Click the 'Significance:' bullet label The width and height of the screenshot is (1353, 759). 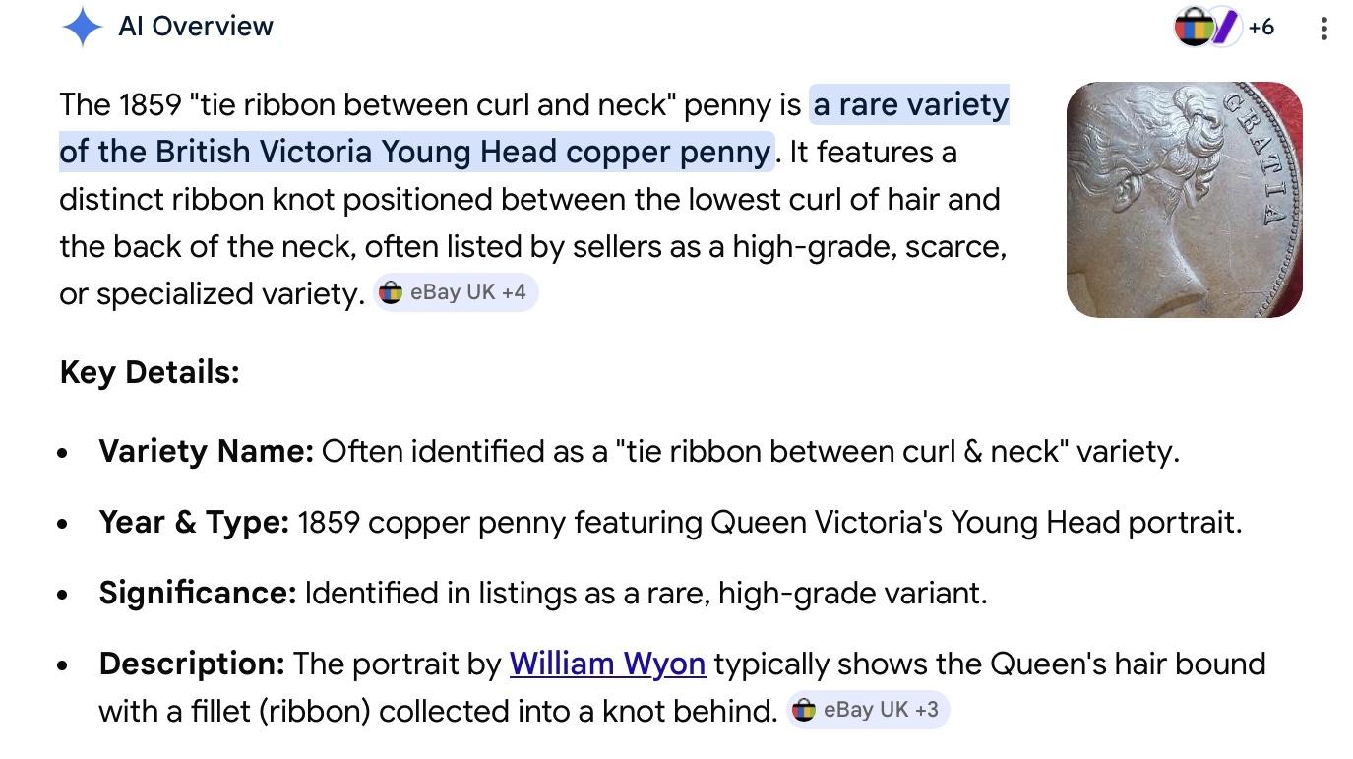pyautogui.click(x=197, y=593)
